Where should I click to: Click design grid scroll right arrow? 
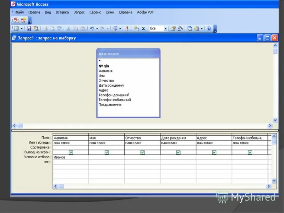(x=269, y=186)
